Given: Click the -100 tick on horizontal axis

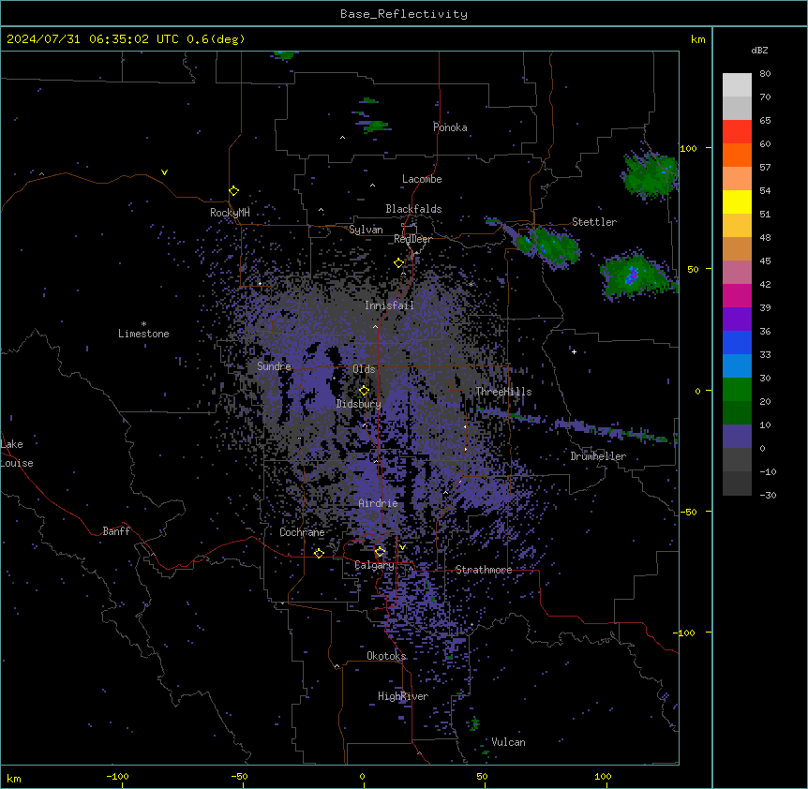Looking at the screenshot, I should [x=117, y=776].
